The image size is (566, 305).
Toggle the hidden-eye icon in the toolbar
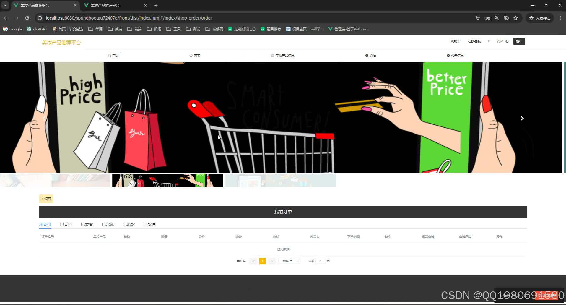[x=506, y=18]
